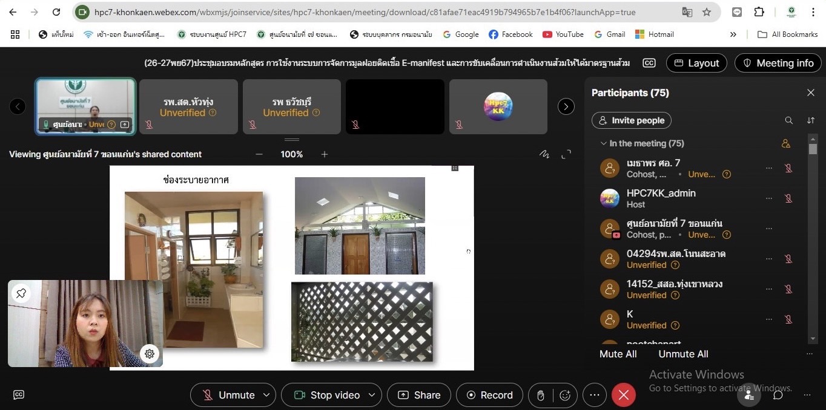Open the chat bubble icon
826x410 pixels.
pyautogui.click(x=778, y=395)
